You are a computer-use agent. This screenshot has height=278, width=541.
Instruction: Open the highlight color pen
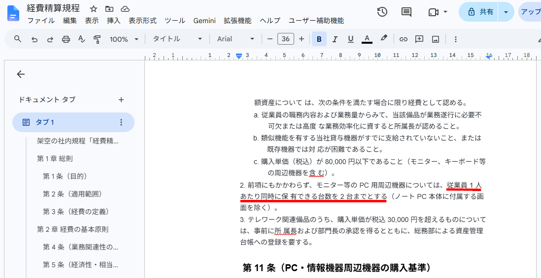click(x=384, y=38)
